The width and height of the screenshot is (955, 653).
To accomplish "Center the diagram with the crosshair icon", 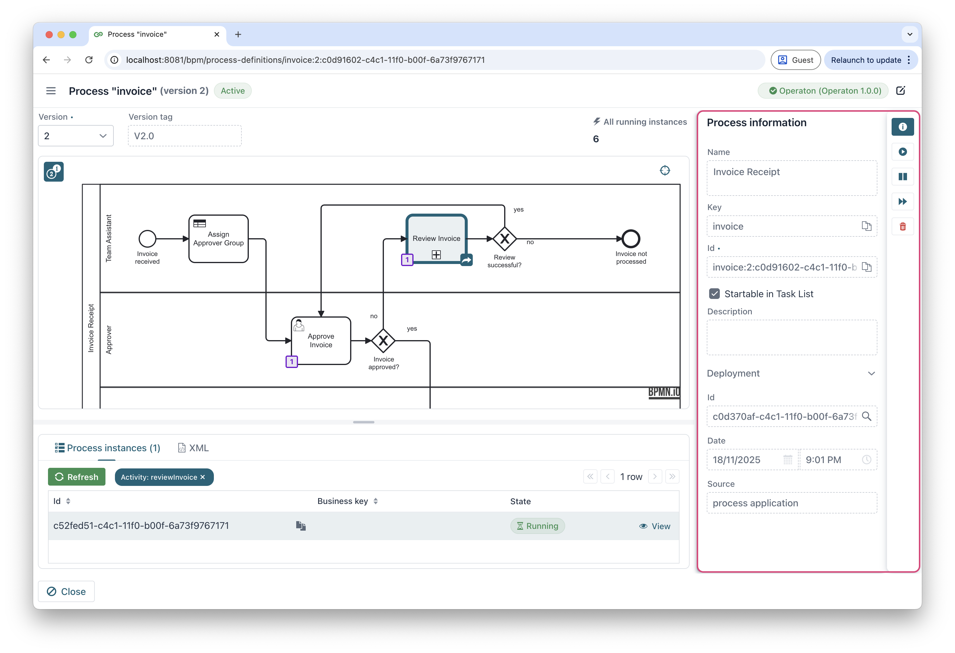I will pos(664,170).
